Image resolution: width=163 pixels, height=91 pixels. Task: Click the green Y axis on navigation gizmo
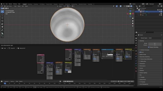click(130, 14)
